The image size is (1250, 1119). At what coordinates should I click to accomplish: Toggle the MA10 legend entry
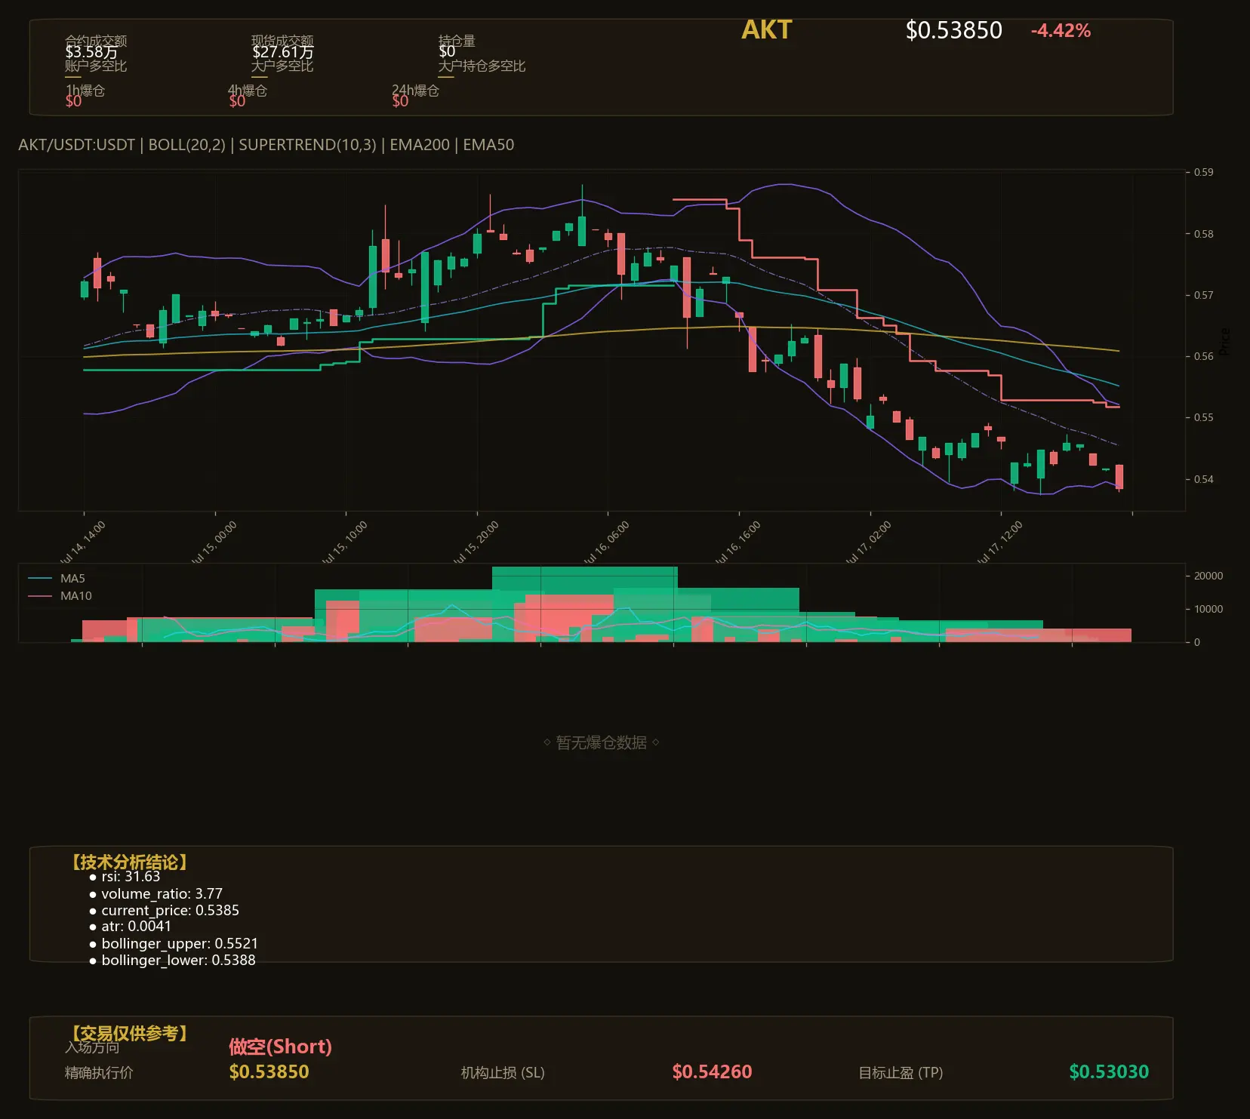click(x=60, y=596)
